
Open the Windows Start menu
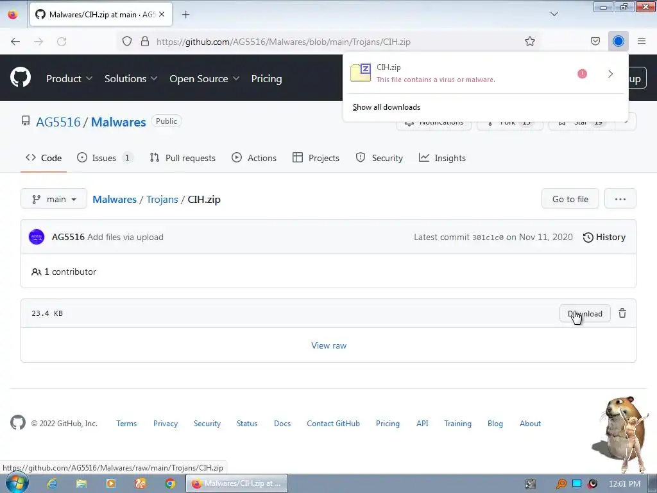[17, 483]
